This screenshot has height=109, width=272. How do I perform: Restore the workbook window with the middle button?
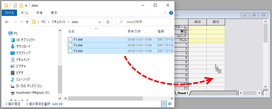[254, 15]
